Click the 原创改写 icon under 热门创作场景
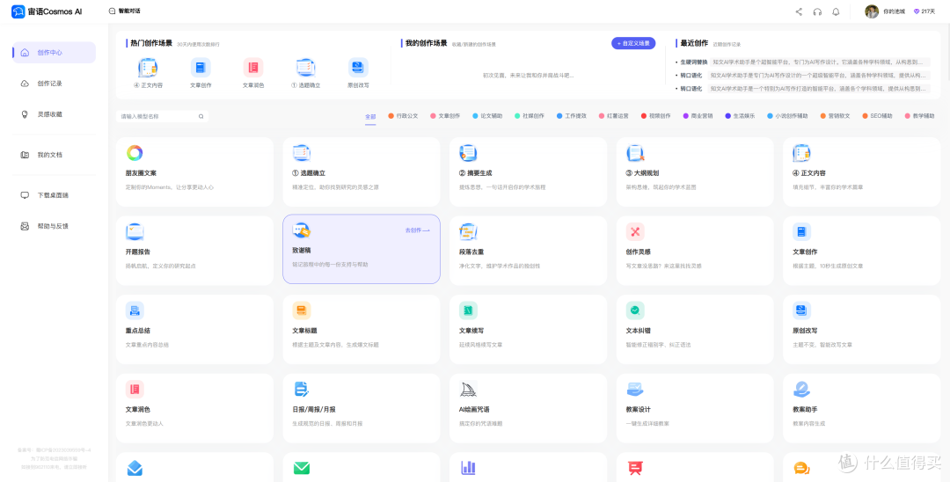 (358, 67)
